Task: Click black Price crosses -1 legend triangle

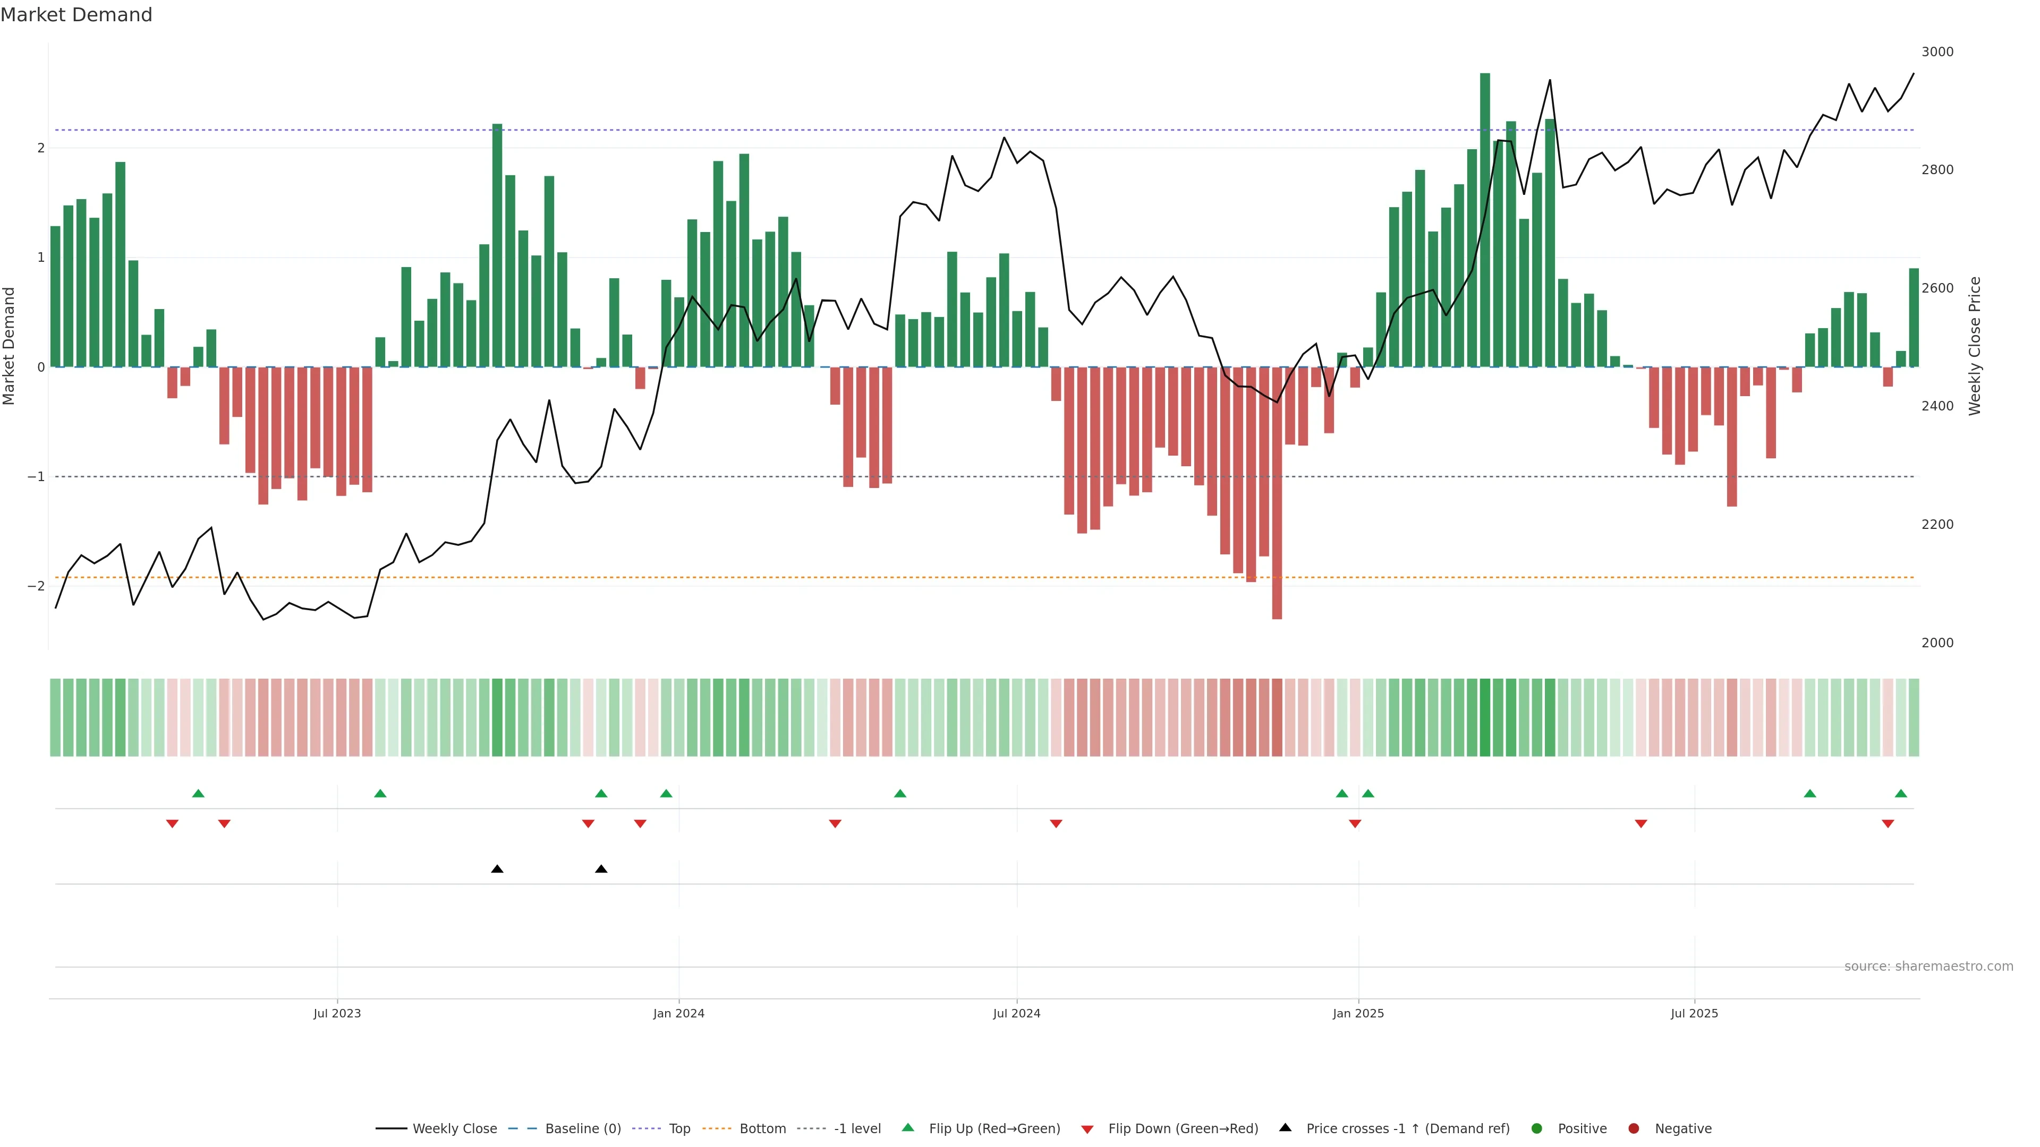Action: pos(1285,1128)
